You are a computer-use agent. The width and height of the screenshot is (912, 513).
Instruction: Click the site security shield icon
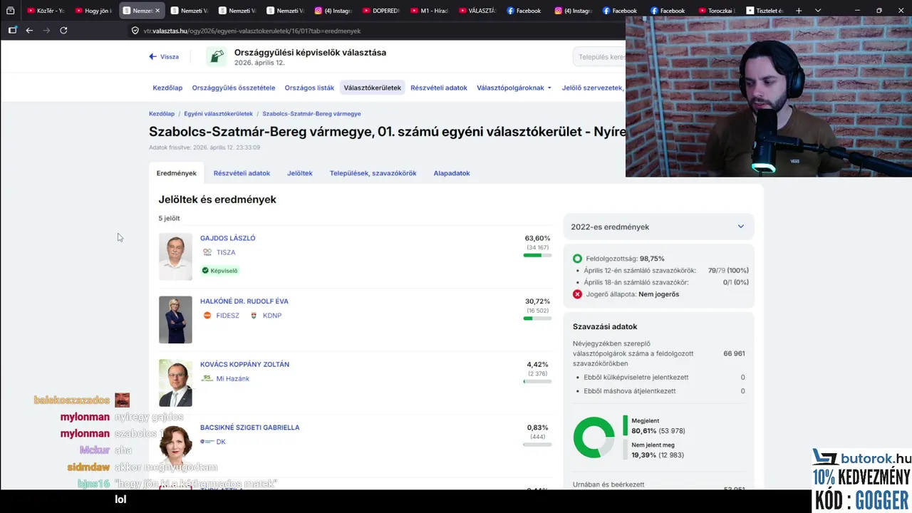(135, 31)
